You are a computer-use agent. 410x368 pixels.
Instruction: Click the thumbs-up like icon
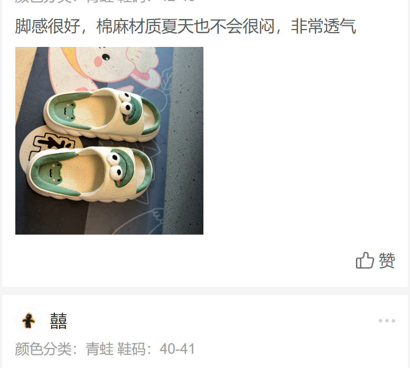pos(365,260)
